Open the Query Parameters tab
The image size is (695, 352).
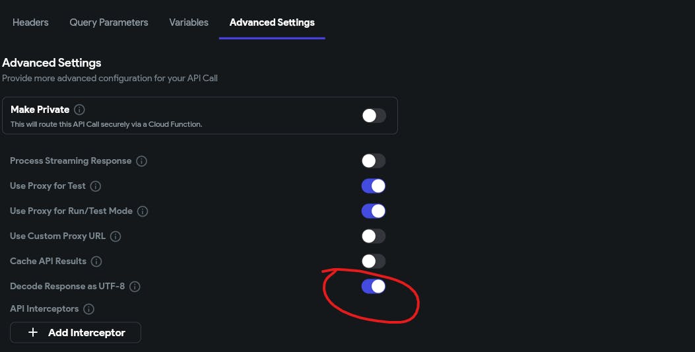point(109,22)
